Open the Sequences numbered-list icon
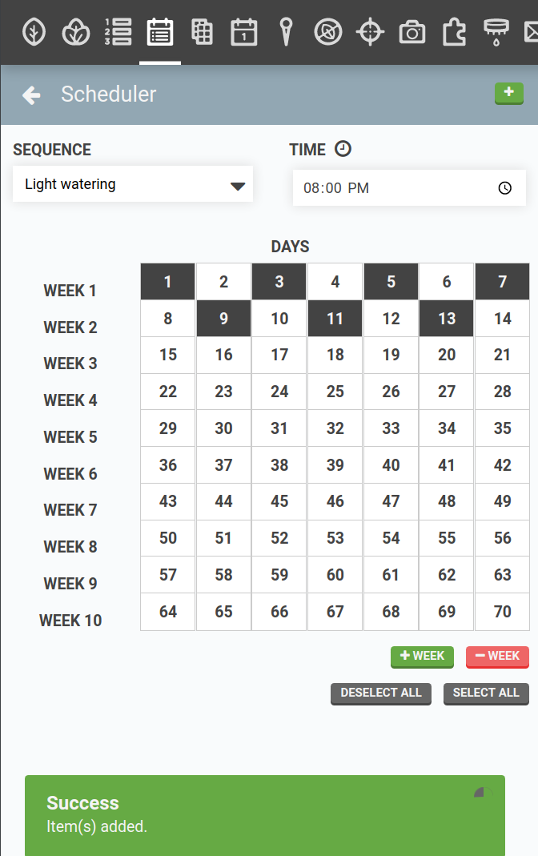538x856 pixels. (x=118, y=32)
